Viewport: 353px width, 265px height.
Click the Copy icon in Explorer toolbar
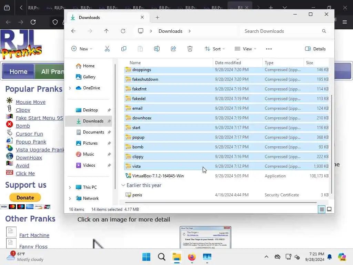click(124, 49)
